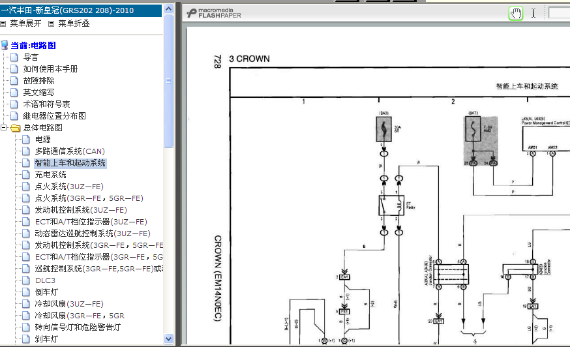Open the 电源 circuit diagram
This screenshot has height=347, width=570.
tap(43, 140)
